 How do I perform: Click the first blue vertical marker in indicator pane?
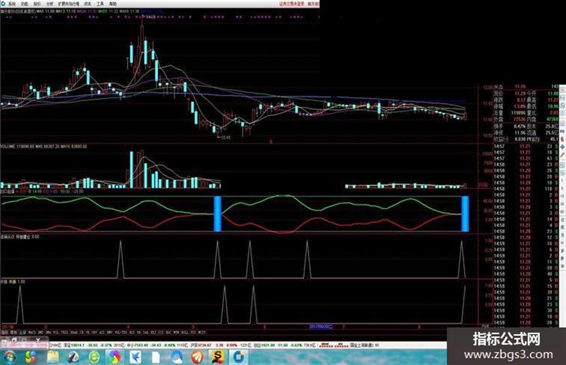pyautogui.click(x=217, y=213)
